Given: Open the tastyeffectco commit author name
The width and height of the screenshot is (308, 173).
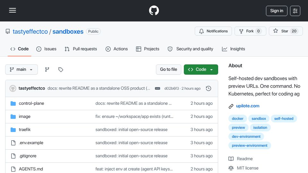Looking at the screenshot, I should pyautogui.click(x=32, y=88).
